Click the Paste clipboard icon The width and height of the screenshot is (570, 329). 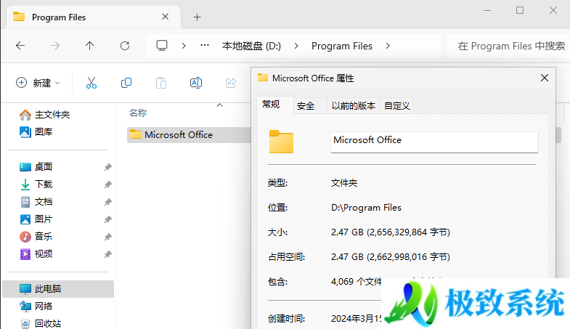161,83
